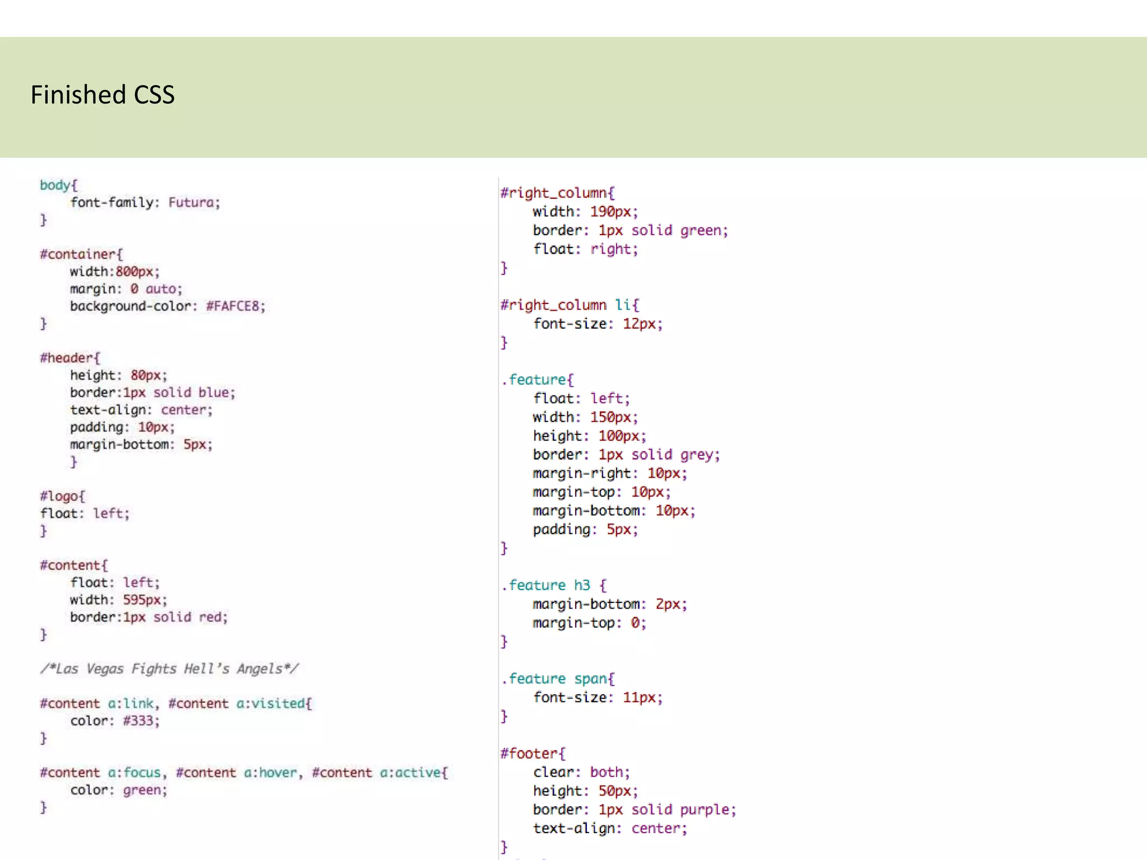Click '#content a:link, #content a:visited{' selector
The height and width of the screenshot is (860, 1147).
click(x=176, y=704)
